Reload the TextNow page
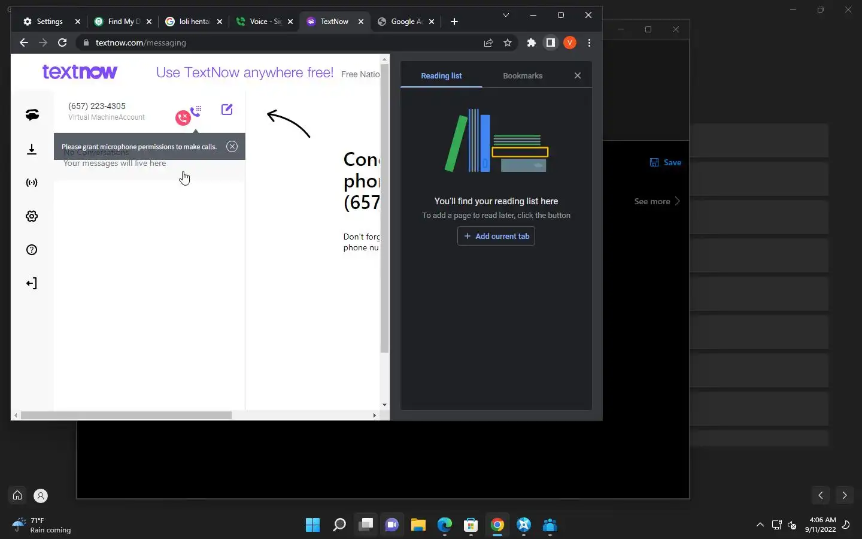862x539 pixels. tap(62, 43)
